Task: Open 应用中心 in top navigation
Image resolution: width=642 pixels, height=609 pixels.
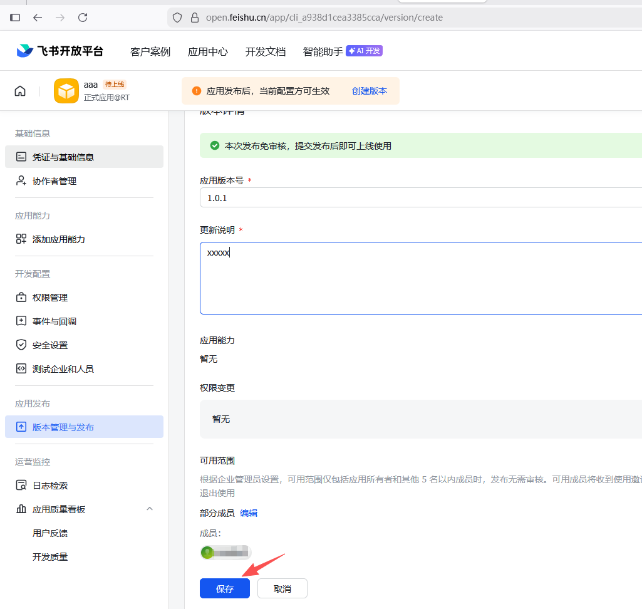Action: pyautogui.click(x=207, y=51)
